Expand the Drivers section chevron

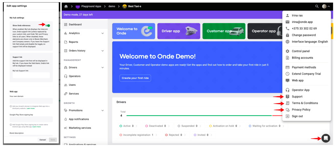point(102,68)
